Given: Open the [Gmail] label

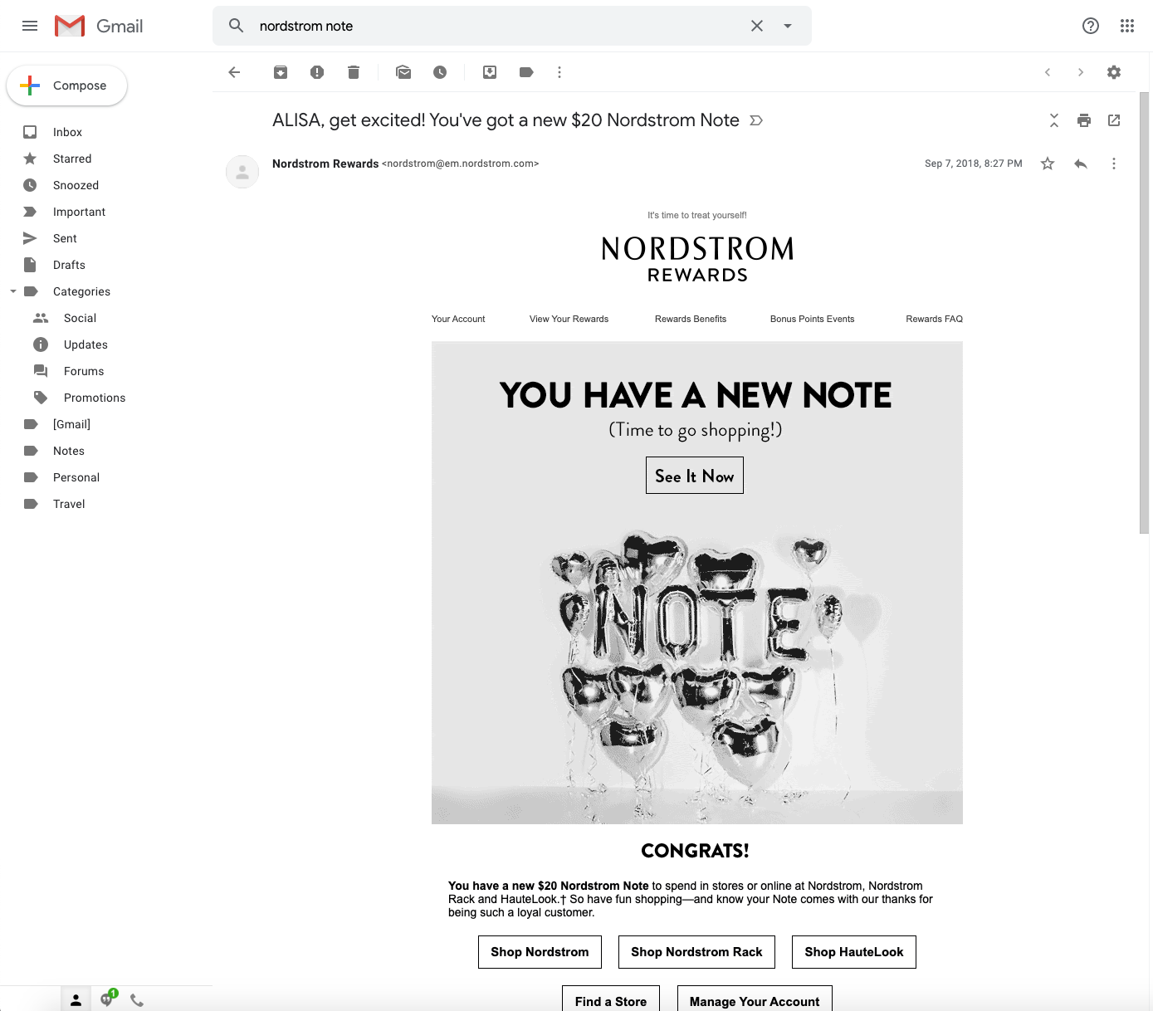Looking at the screenshot, I should point(71,424).
